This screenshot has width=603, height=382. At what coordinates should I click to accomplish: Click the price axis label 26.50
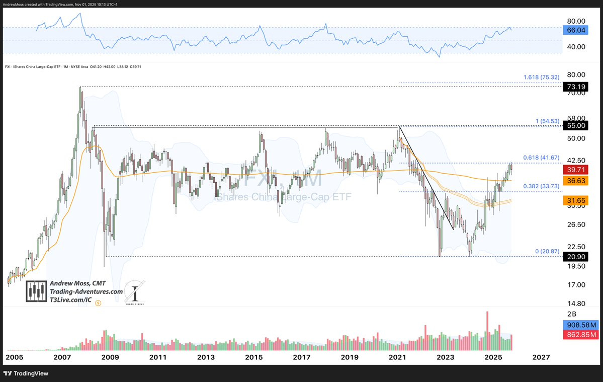[x=576, y=224]
